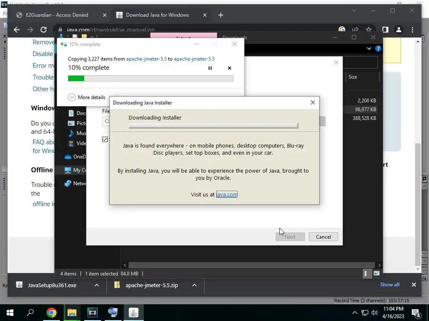This screenshot has width=429, height=321.
Task: Open the source apache-jmeter-5.5 folder link
Action: (146, 59)
